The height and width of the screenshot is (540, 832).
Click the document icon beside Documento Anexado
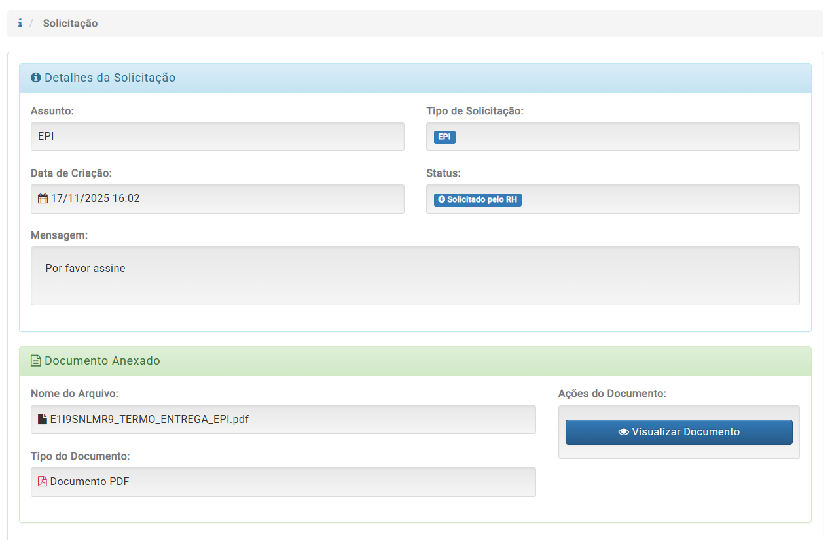[x=36, y=361]
